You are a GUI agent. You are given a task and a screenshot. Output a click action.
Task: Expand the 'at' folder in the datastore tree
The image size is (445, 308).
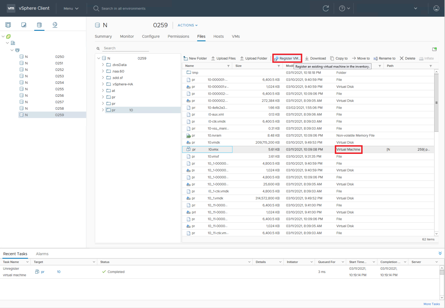(103, 90)
